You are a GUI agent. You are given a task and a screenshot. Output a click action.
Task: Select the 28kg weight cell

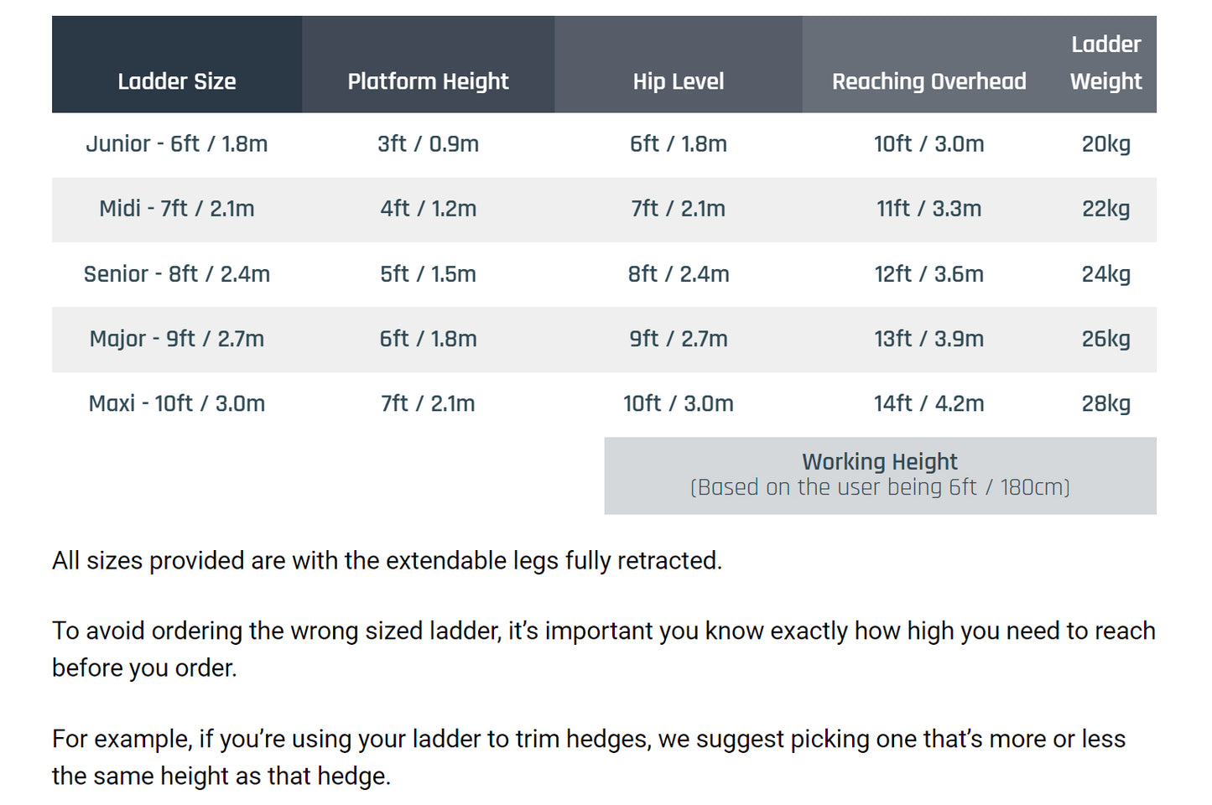[1105, 403]
